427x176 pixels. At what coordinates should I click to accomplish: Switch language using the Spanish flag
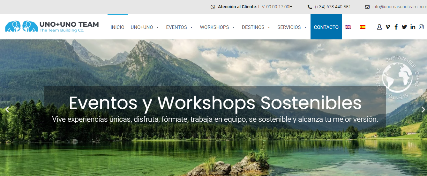point(363,27)
